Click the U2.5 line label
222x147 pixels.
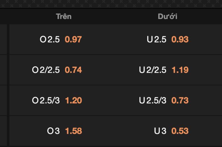pos(157,39)
